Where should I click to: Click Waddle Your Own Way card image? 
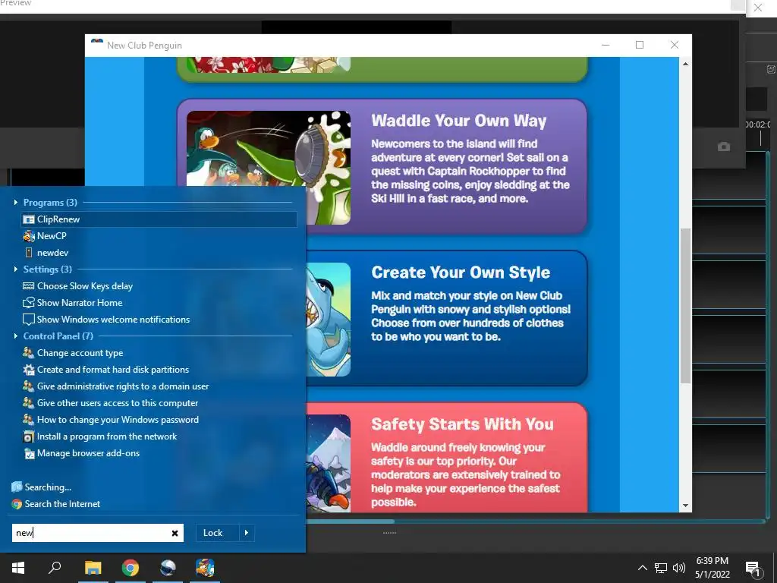tap(269, 168)
